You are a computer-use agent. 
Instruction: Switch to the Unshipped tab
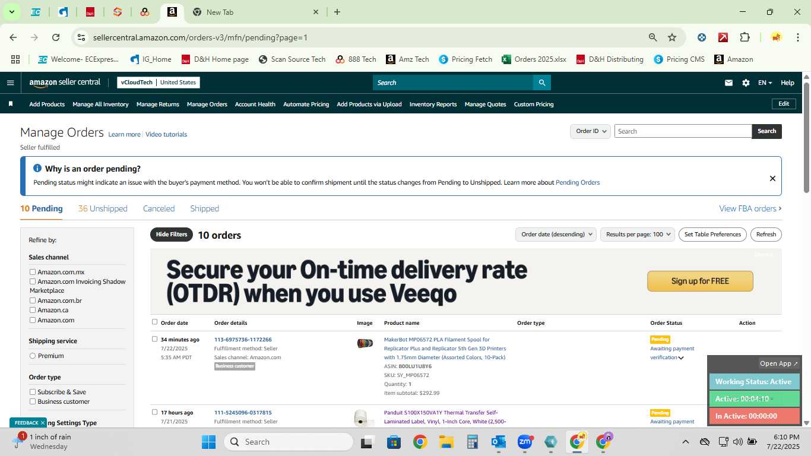coord(103,208)
